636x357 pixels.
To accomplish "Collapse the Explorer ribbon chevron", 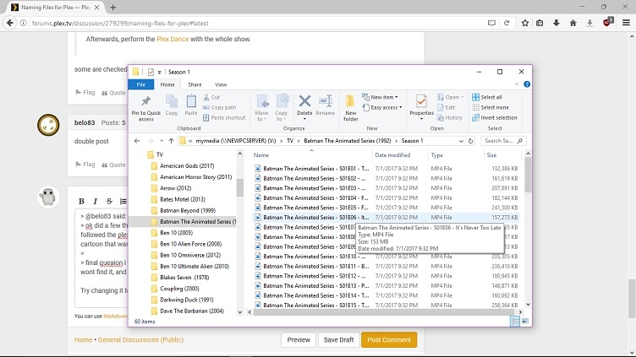I will 517,84.
